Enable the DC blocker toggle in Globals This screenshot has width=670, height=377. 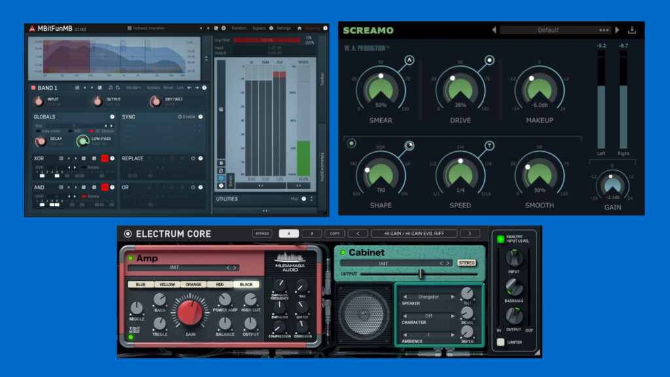(91, 131)
